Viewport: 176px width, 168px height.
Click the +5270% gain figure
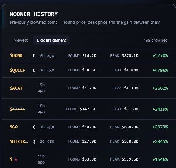[160, 56]
